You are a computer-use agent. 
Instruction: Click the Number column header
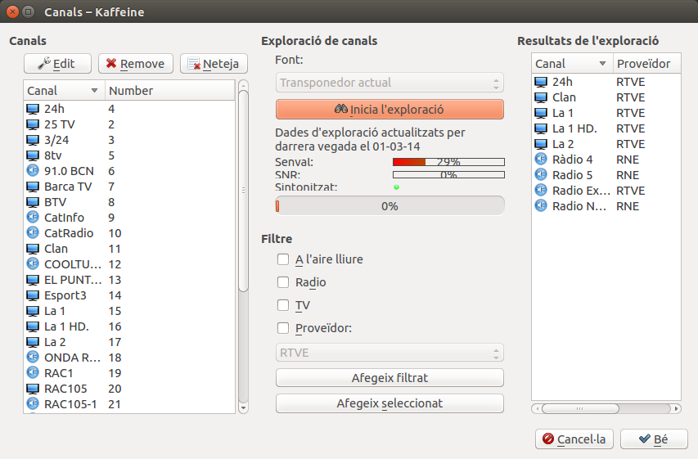169,91
